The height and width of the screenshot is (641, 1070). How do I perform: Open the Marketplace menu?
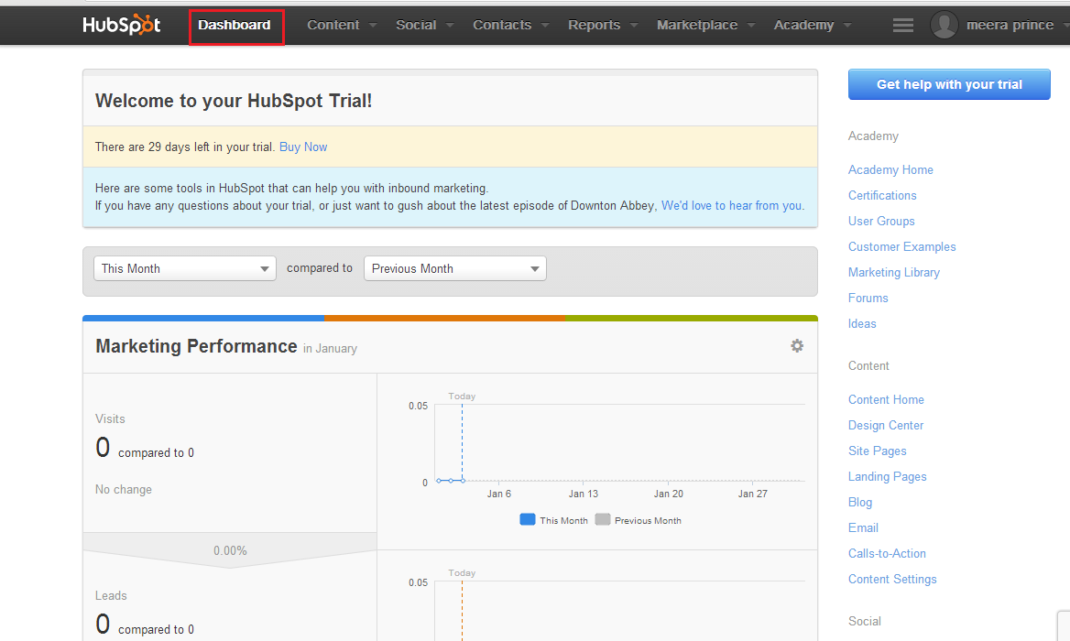(705, 26)
